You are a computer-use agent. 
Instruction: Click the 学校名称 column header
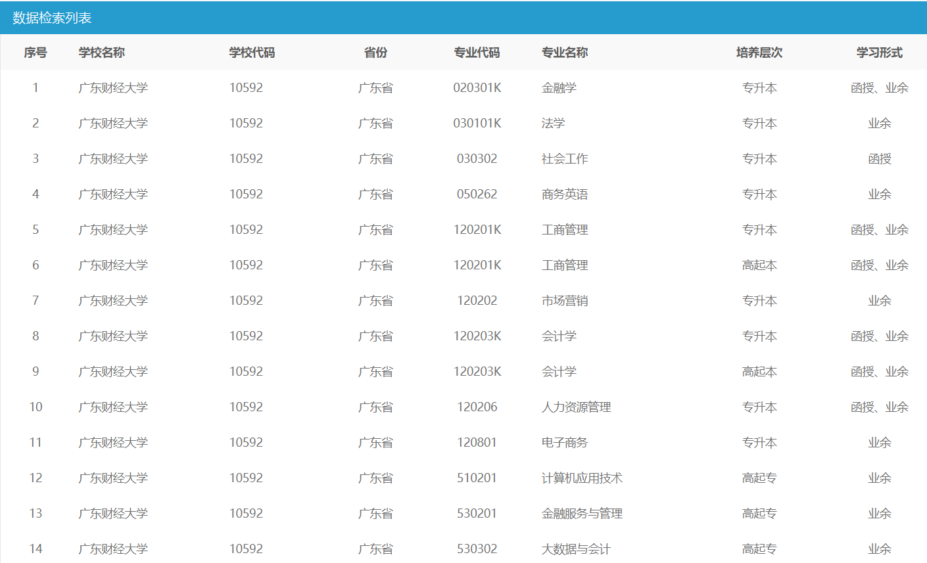(102, 53)
